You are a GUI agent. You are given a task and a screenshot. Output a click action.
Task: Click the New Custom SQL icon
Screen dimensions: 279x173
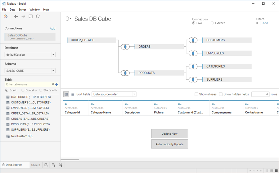pyautogui.click(x=8, y=136)
